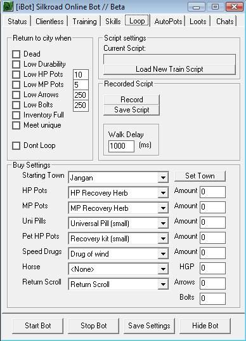Toggle the Dont Loop checkbox
The height and width of the screenshot is (341, 246).
16,145
